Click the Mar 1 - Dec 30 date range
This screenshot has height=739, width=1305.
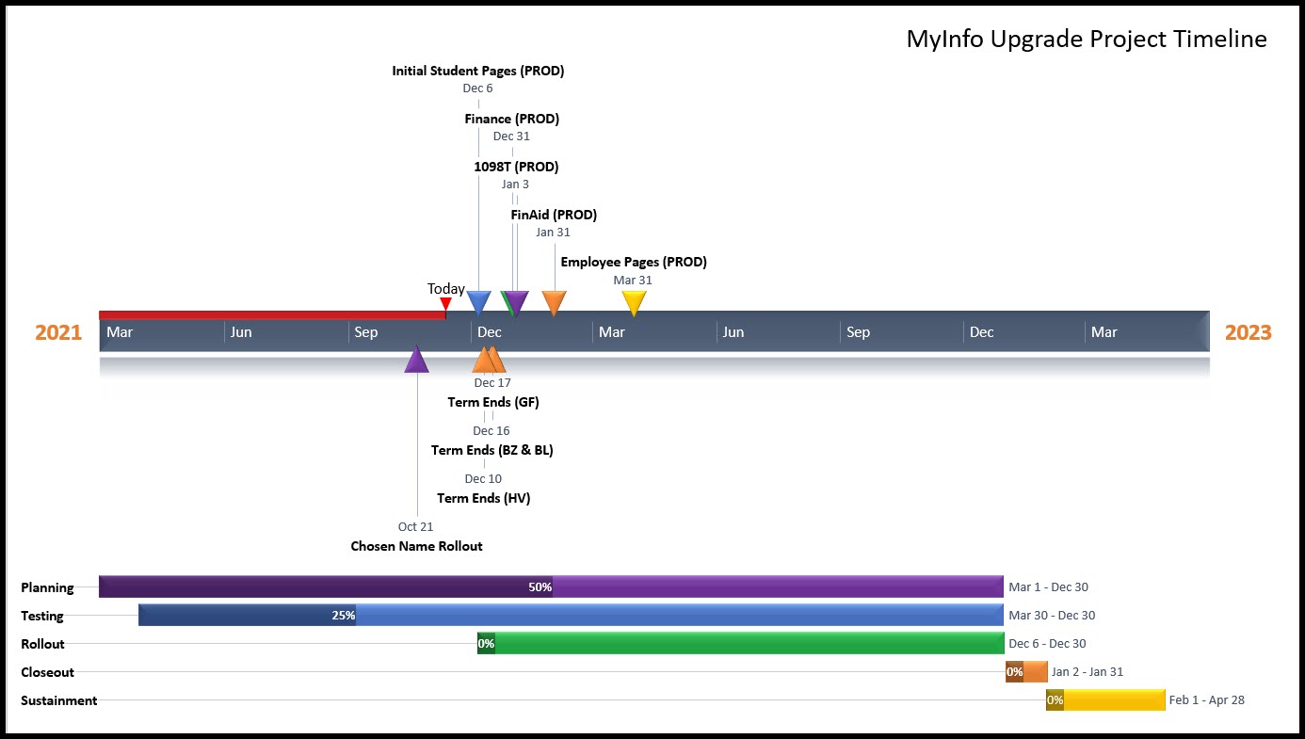(x=1048, y=587)
